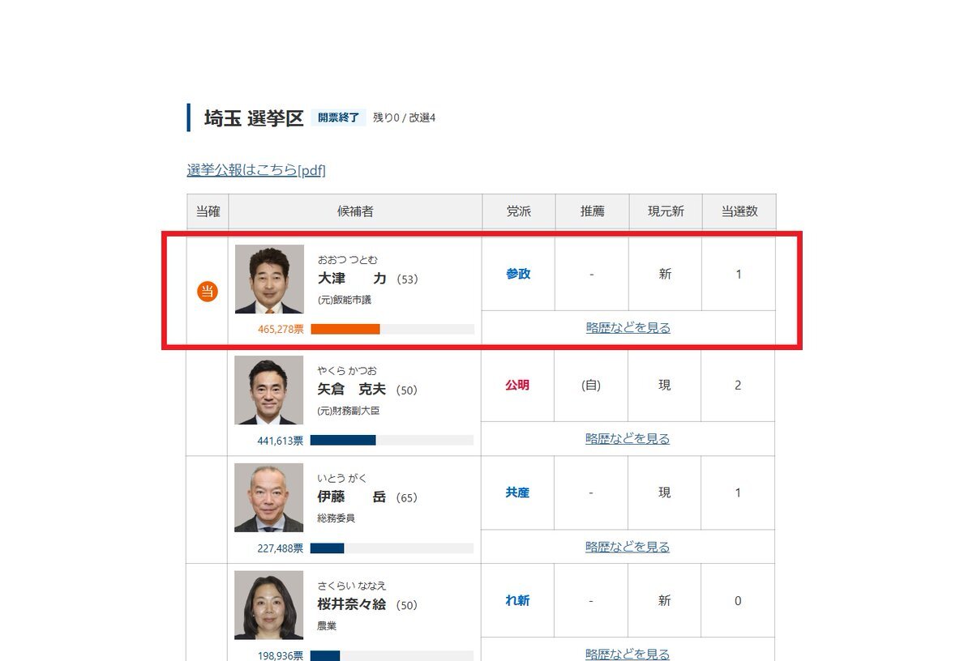The image size is (973, 661).
Task: Open 略歴などを見る for 桜井奈々絵
Action: pos(628,654)
